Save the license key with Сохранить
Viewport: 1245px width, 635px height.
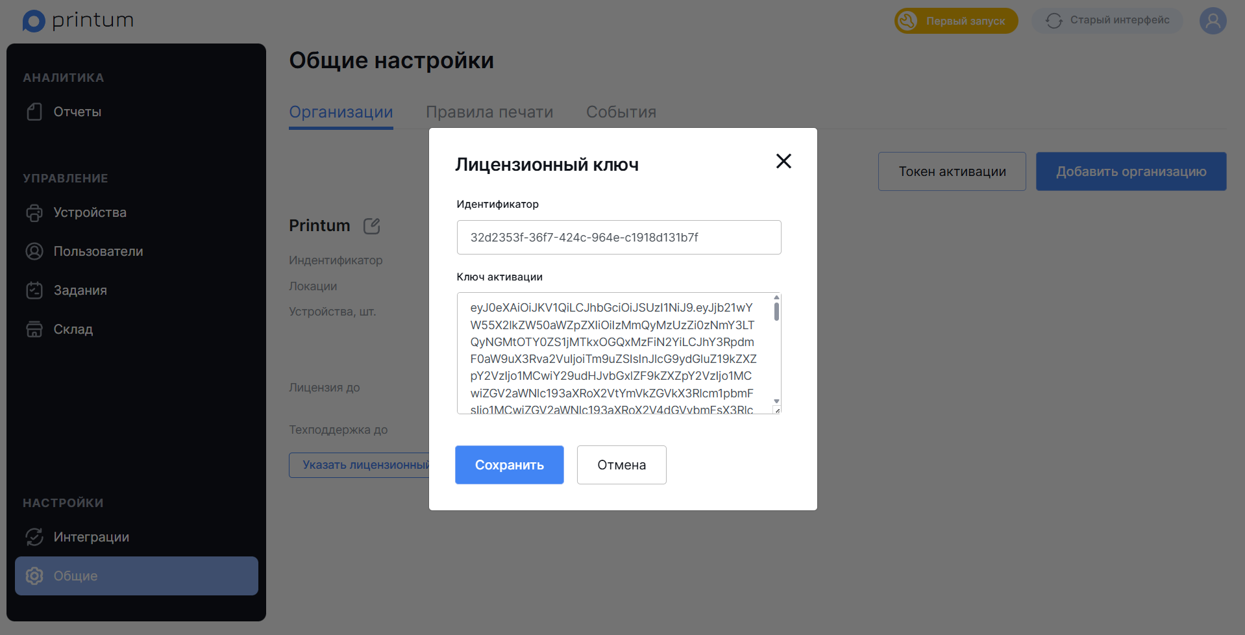pos(510,465)
